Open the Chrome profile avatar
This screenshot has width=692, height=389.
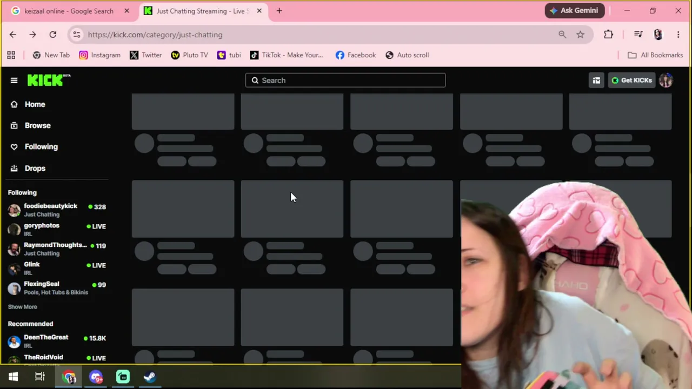(658, 35)
